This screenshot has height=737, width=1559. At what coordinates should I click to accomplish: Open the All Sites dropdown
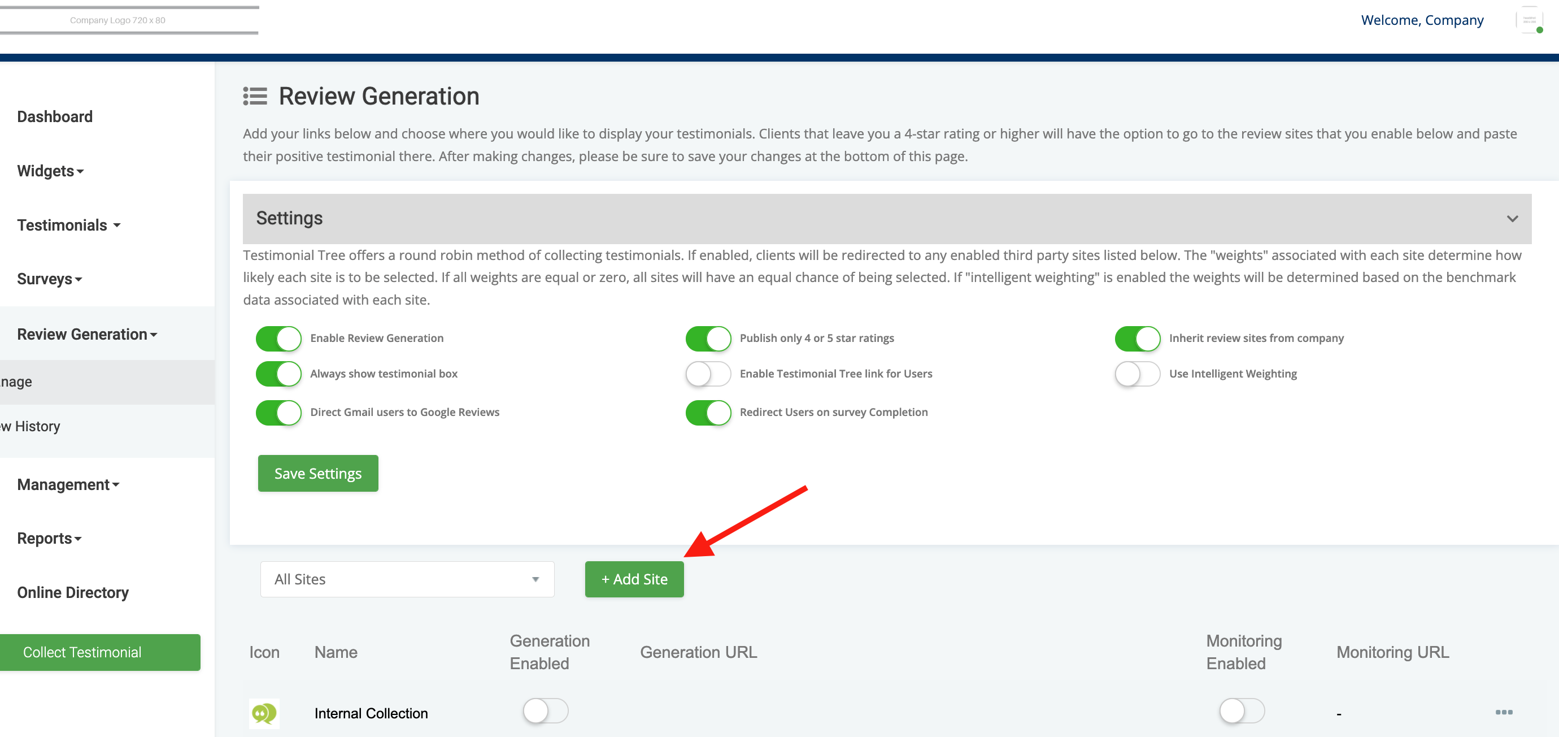(407, 579)
